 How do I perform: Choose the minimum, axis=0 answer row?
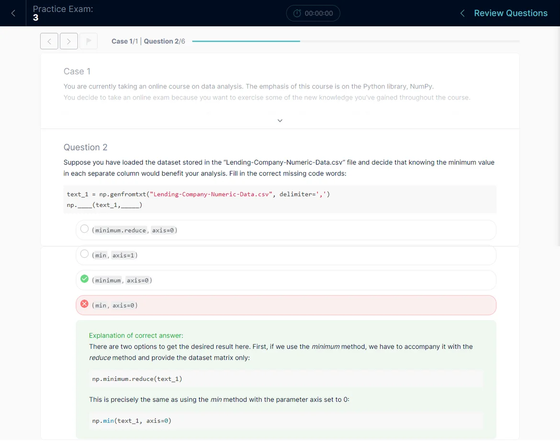(286, 280)
